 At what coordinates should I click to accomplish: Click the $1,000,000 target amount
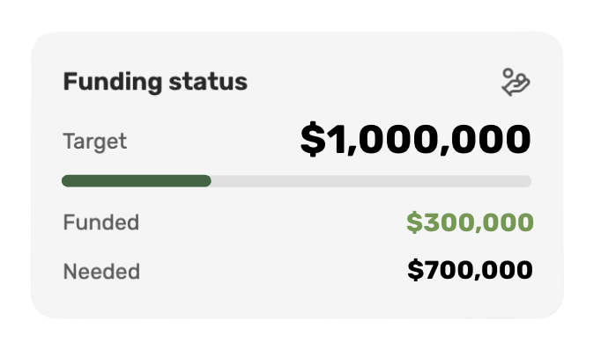click(416, 139)
